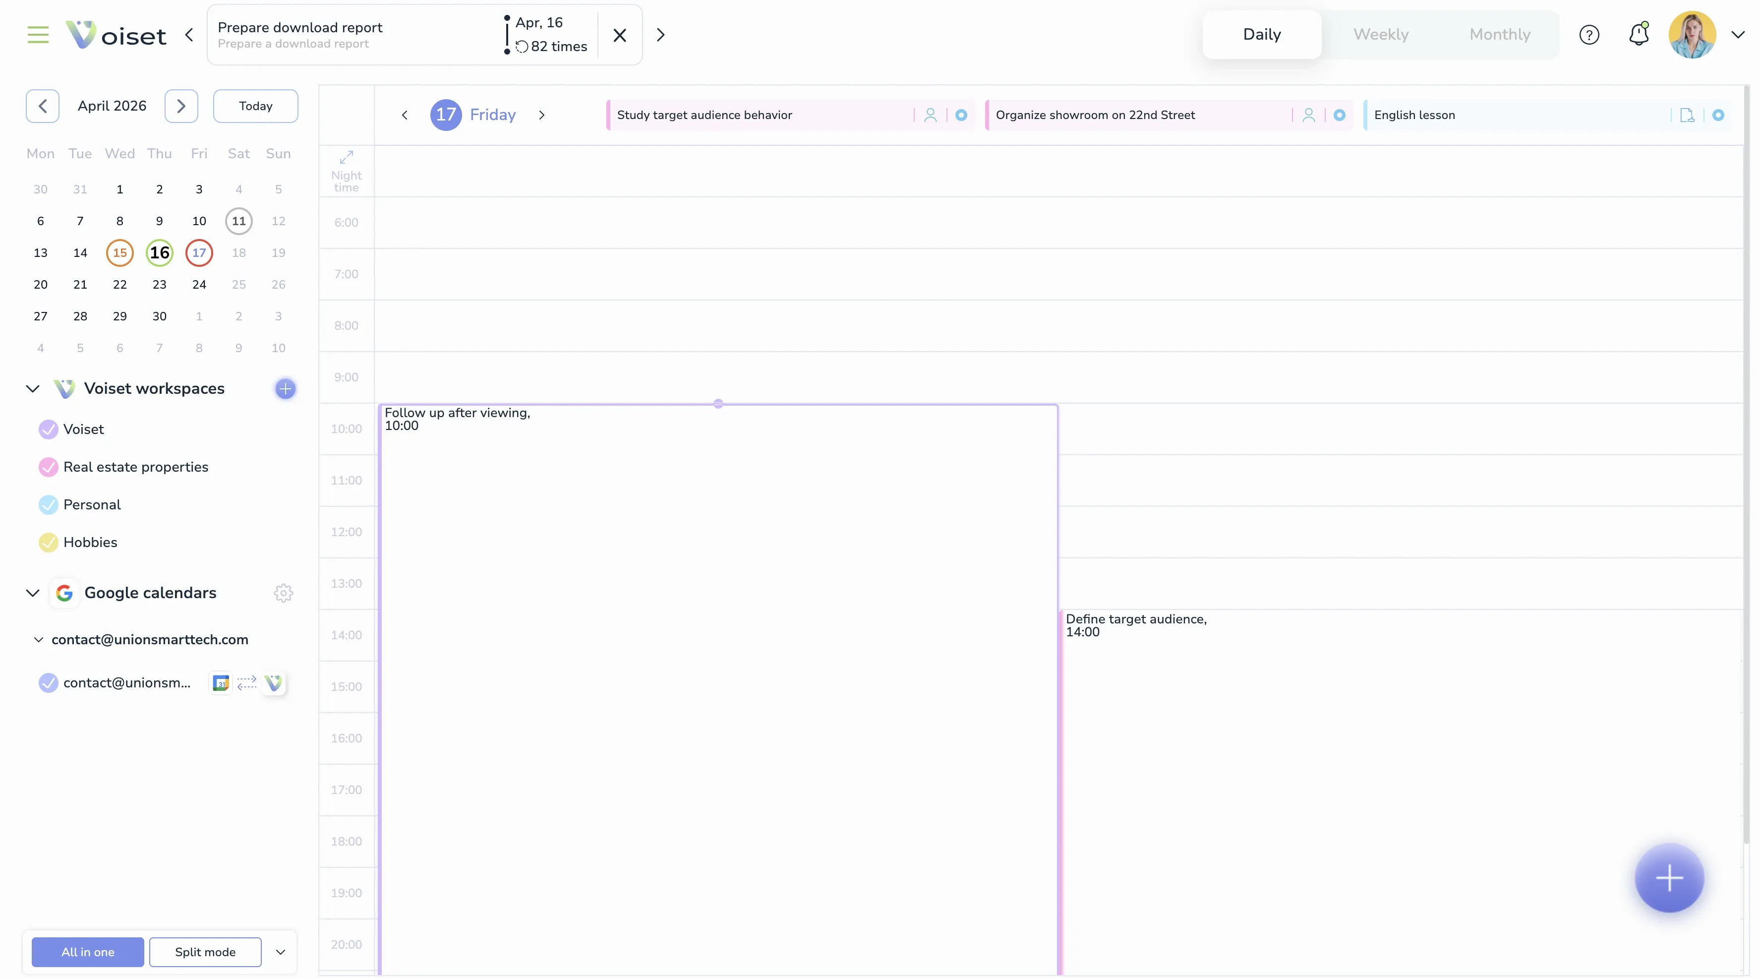Click the hamburger menu beside the Voiset logo
Image resolution: width=1760 pixels, height=979 pixels.
tap(38, 35)
